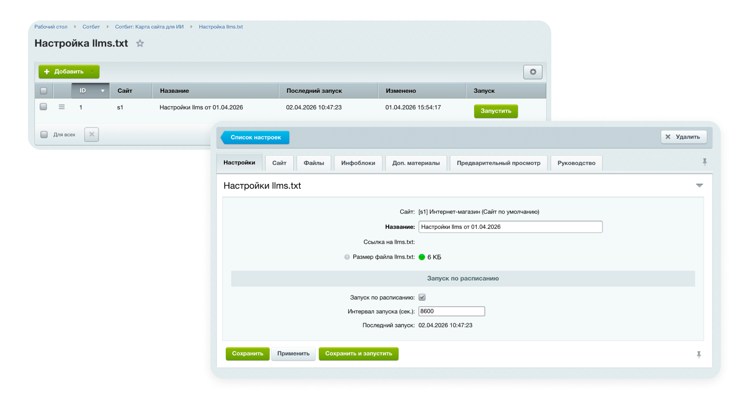Click 'Сохранить и запустить' button
This screenshot has width=745, height=401.
(x=359, y=354)
